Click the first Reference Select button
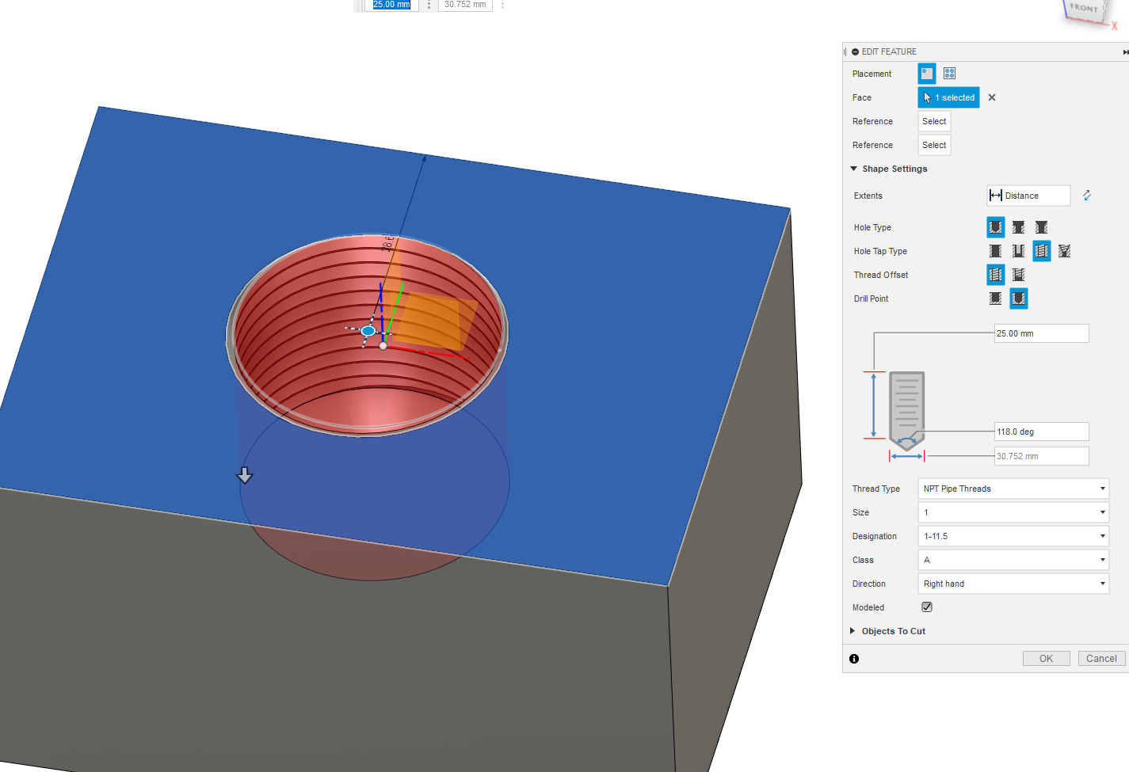 933,121
